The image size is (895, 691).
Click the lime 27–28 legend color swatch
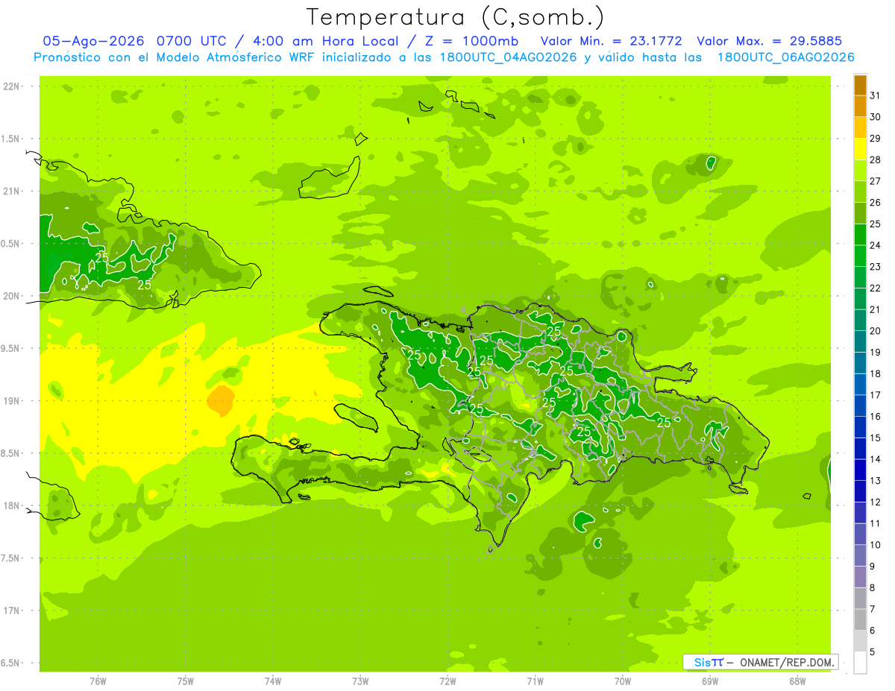[860, 171]
